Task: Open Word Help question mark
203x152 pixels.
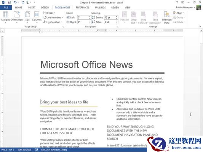Action: (x=177, y=2)
